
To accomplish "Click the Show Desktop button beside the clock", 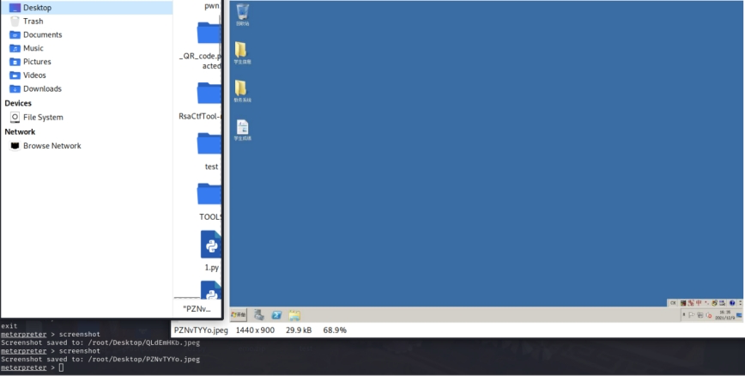I will 739,316.
